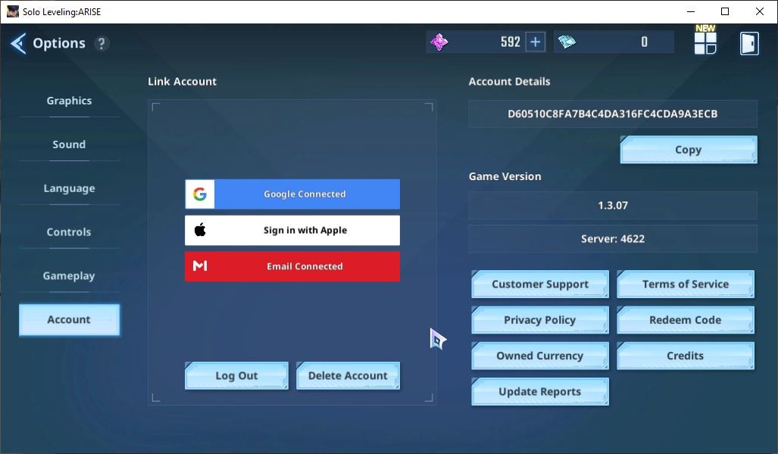Click the exit door icon

tap(749, 44)
